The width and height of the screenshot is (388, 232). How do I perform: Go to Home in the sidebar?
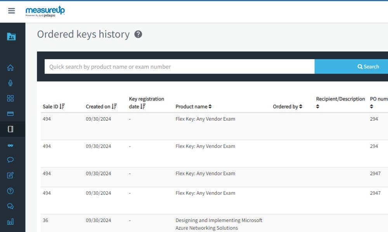[x=10, y=68]
